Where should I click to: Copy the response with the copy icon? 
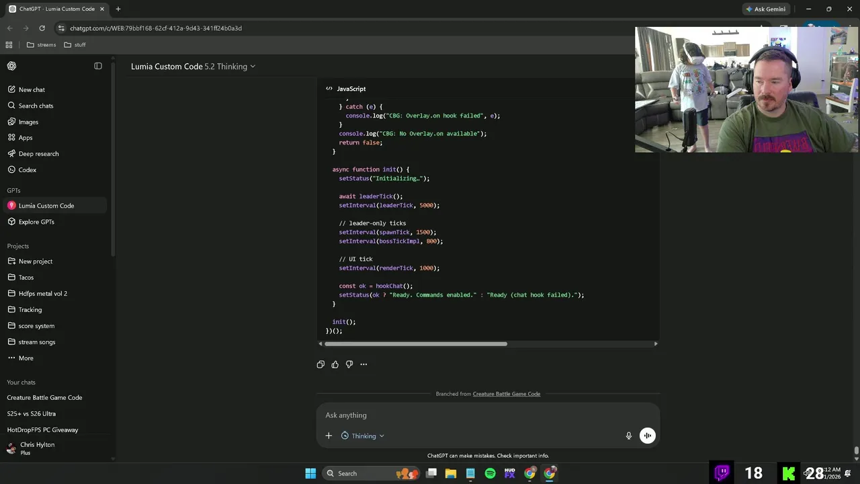[x=320, y=364]
